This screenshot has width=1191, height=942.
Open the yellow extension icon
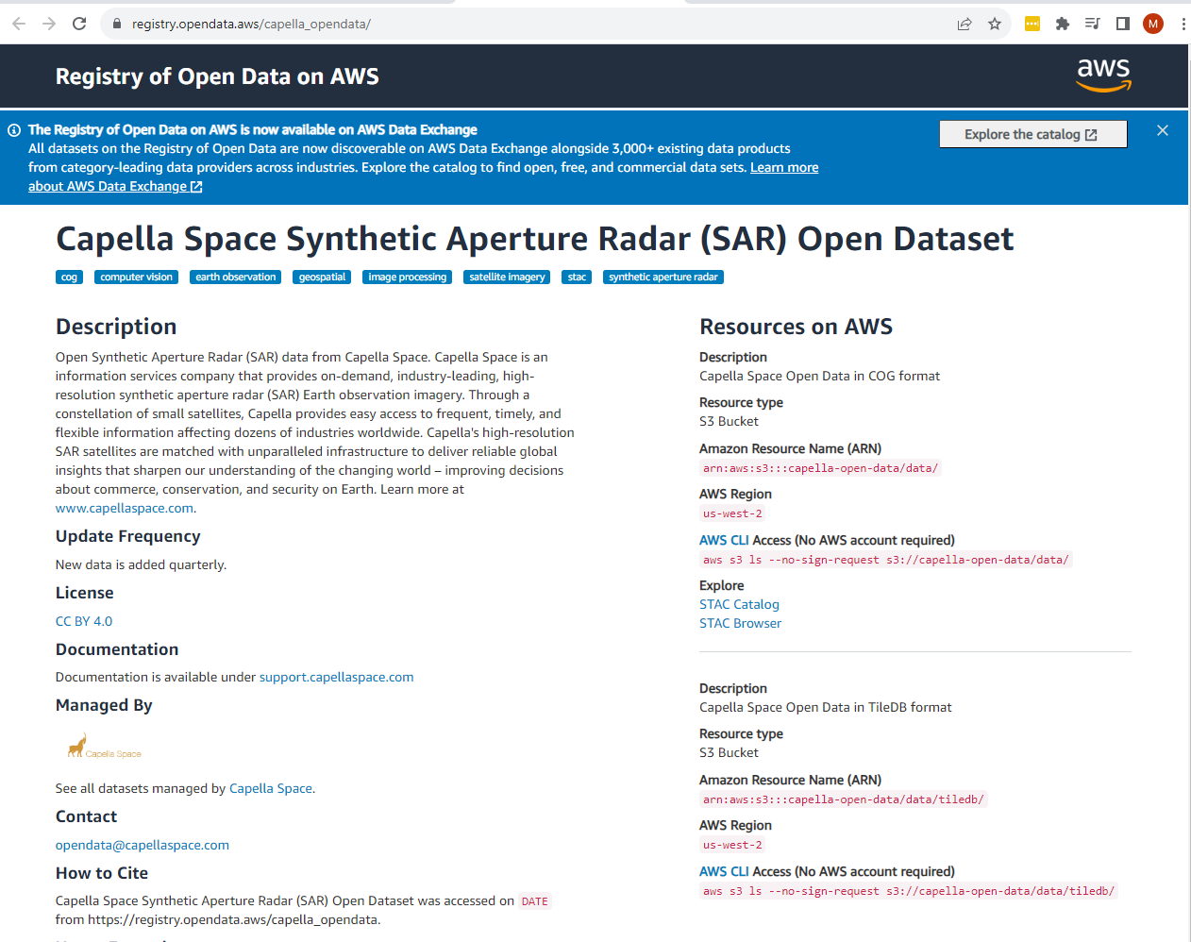(x=1032, y=24)
